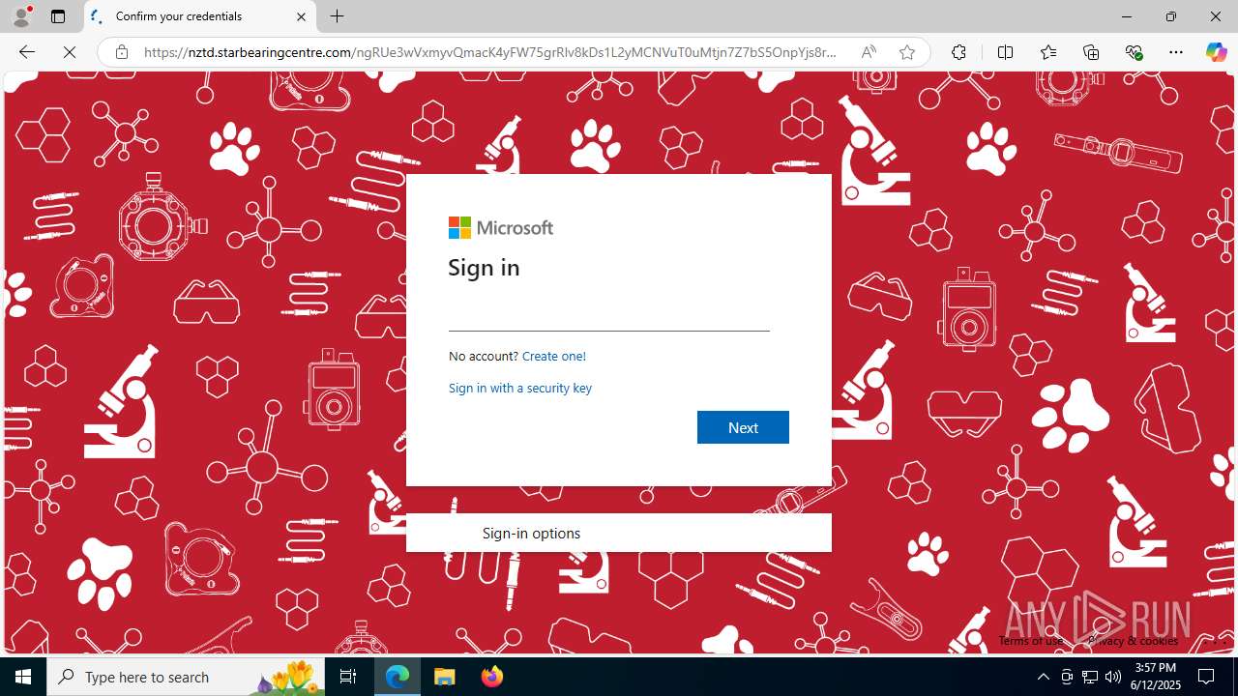Open the notification center icon
Screen dimensions: 1238x696
1206,677
